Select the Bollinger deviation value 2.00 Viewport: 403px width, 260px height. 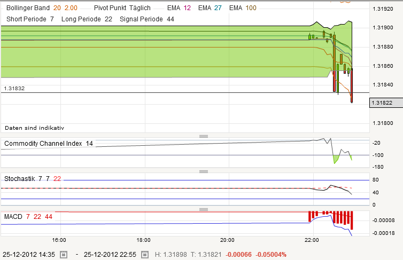pos(71,8)
